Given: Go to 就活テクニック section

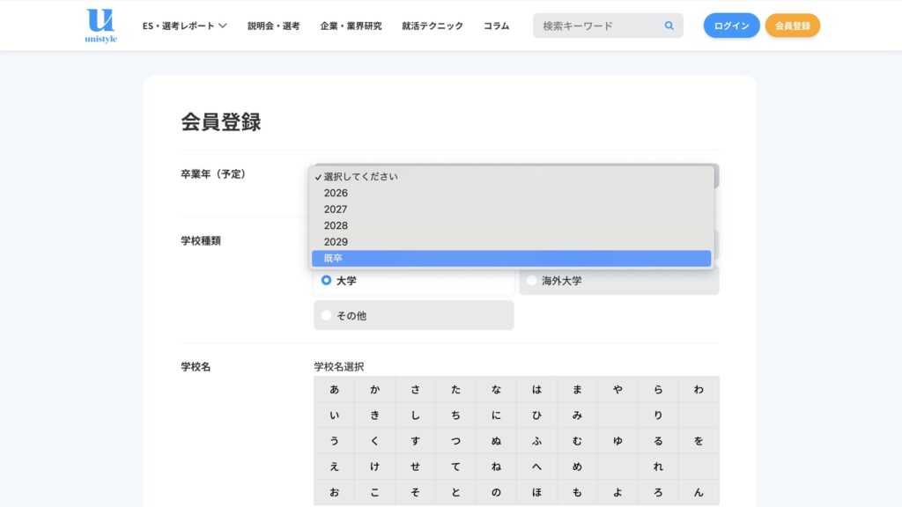Looking at the screenshot, I should tap(432, 26).
